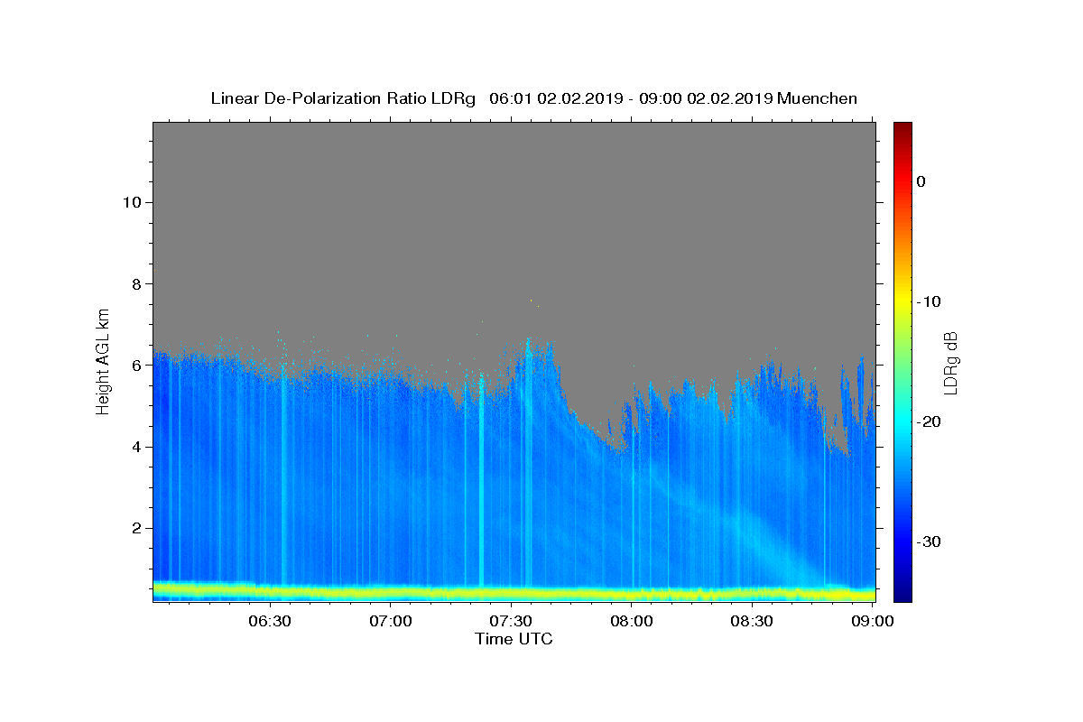The image size is (1083, 722).
Task: Click the plot title 'Linear De-Polarization Ratio LDRg'
Action: [343, 98]
